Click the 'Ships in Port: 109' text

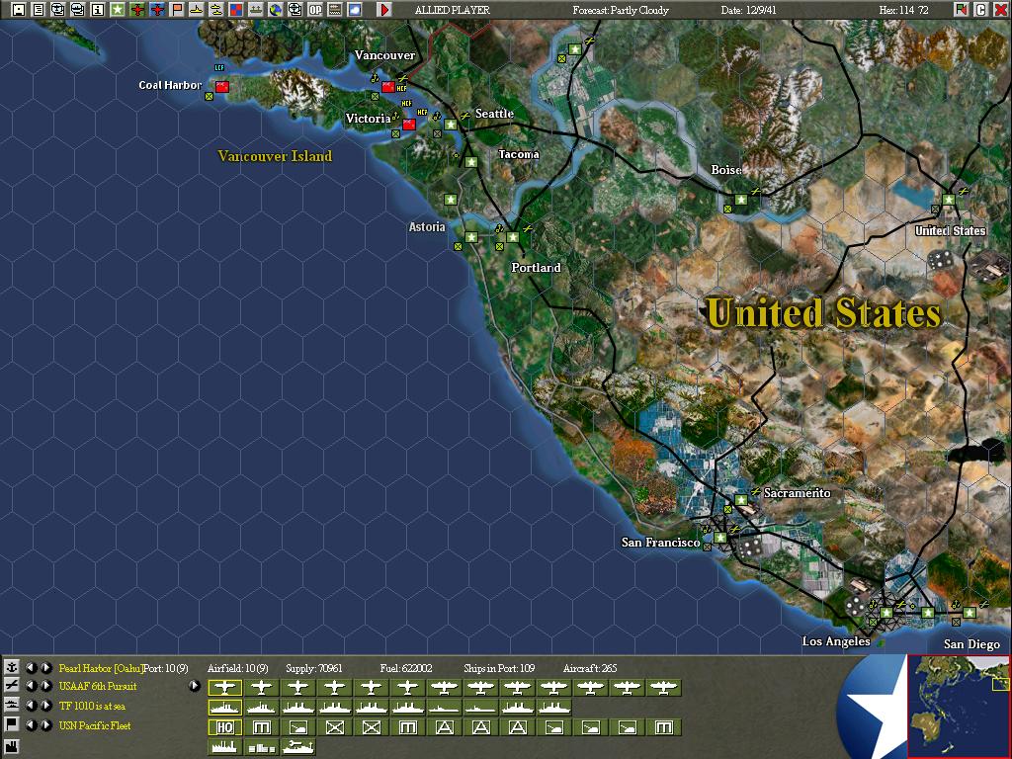pyautogui.click(x=499, y=668)
